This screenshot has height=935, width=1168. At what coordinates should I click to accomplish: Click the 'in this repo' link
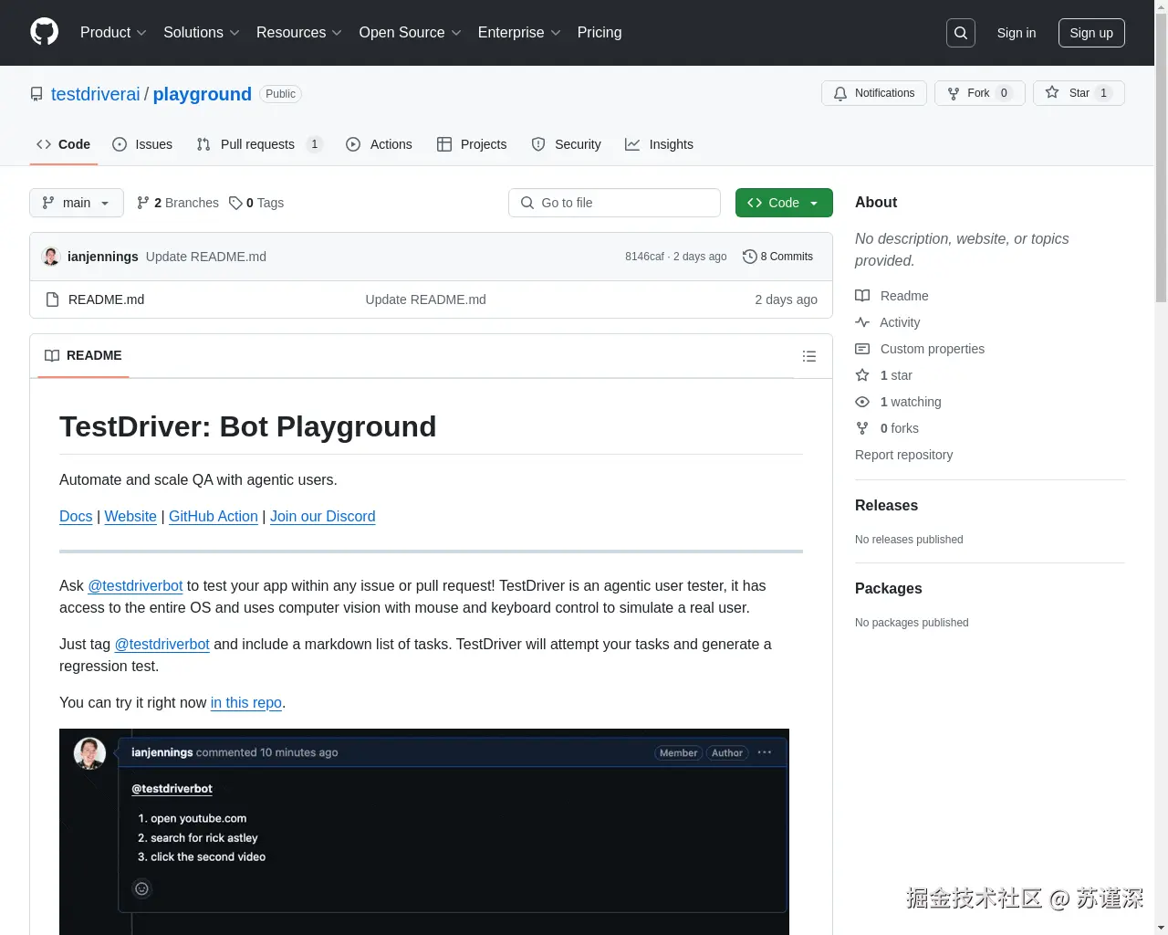(246, 702)
